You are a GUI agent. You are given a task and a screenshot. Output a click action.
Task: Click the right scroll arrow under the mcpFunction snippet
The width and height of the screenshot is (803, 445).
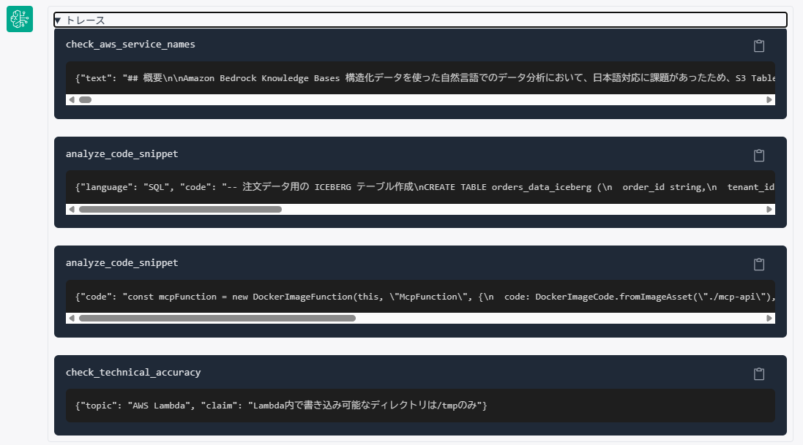click(x=769, y=318)
